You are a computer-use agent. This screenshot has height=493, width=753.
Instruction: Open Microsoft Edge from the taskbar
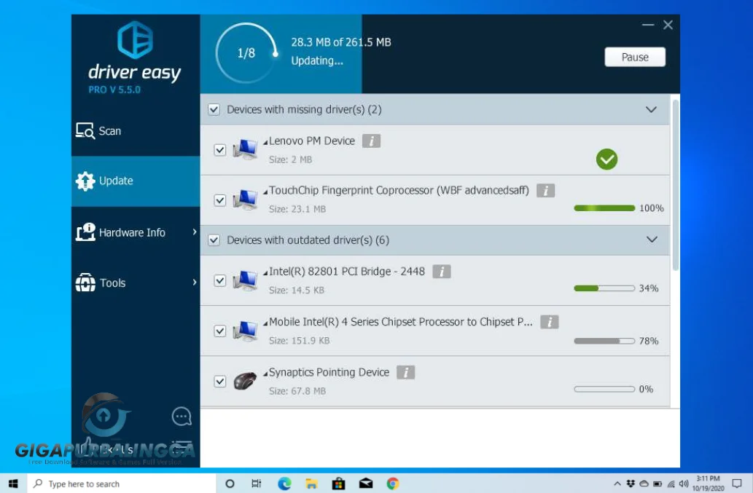(x=284, y=484)
